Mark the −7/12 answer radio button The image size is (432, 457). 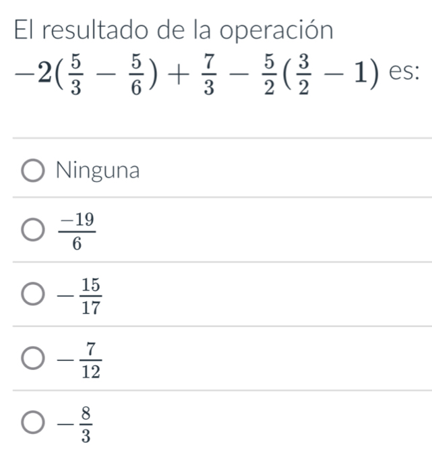pos(33,358)
